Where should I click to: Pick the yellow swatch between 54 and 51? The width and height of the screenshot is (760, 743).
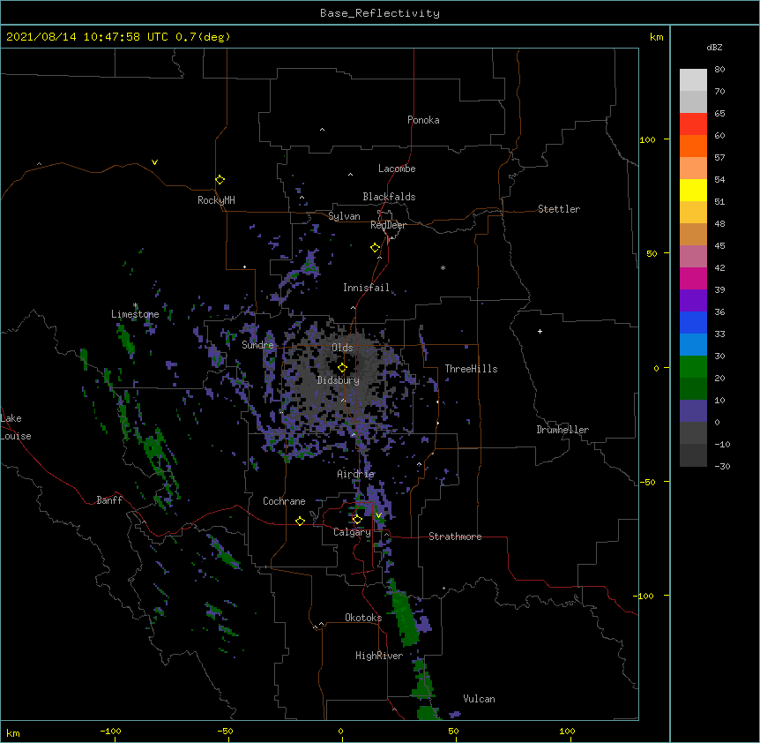[693, 190]
